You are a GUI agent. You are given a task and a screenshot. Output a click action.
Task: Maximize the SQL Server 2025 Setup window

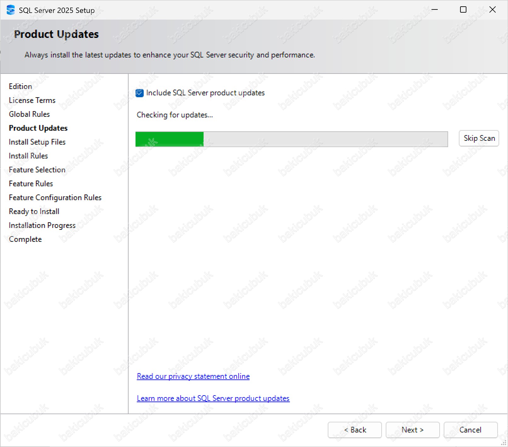coord(463,10)
